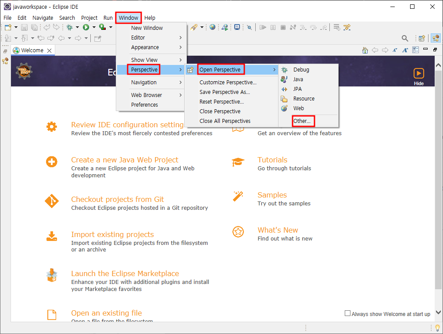Close the Welcome tab

[x=50, y=50]
